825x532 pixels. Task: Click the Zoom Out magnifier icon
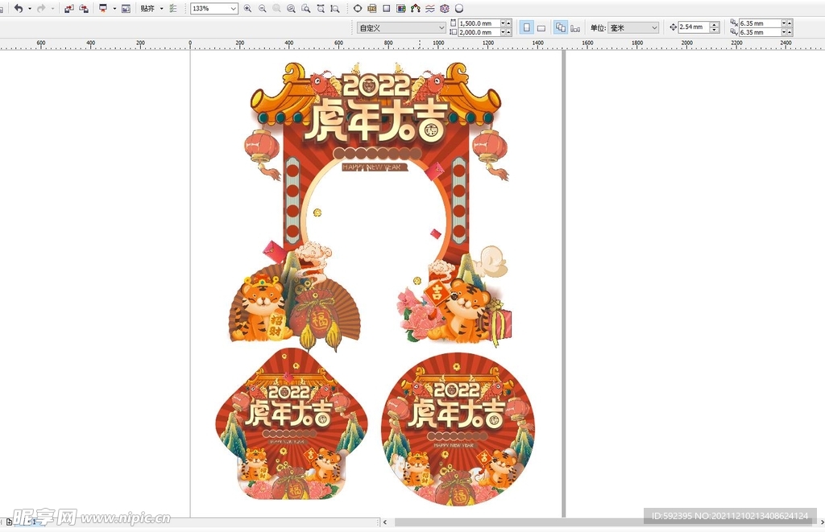(262, 8)
